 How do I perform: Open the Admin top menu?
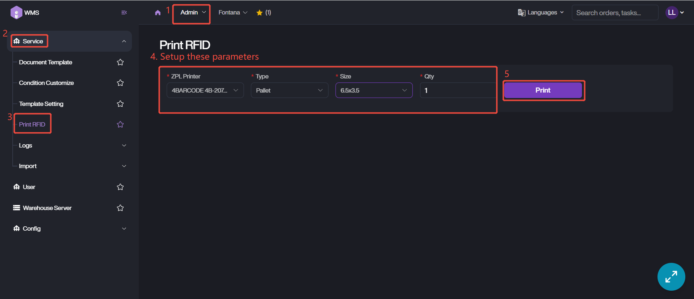pyautogui.click(x=193, y=13)
